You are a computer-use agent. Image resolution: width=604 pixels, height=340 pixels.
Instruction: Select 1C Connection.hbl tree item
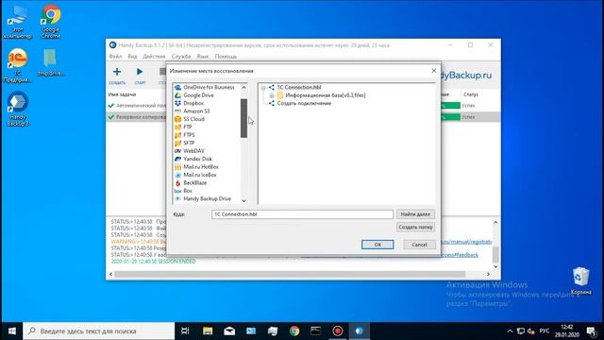coord(299,88)
